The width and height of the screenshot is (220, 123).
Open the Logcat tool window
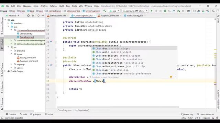pos(36,114)
